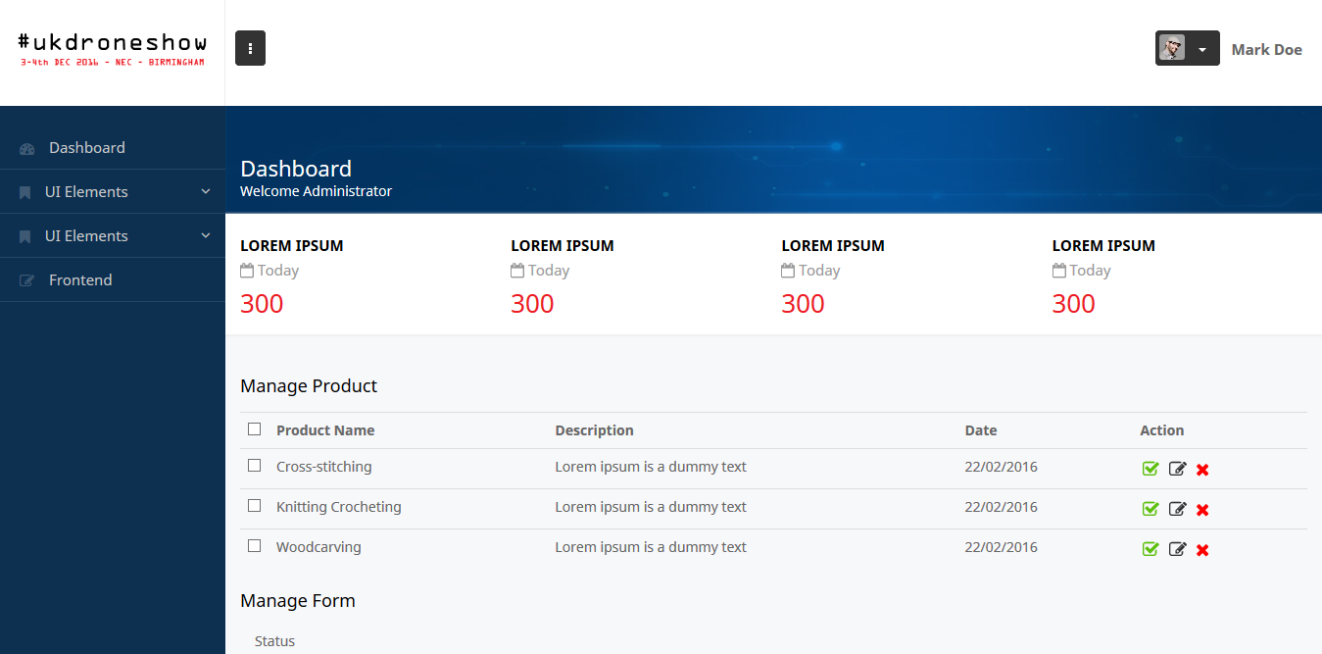The image size is (1322, 654).
Task: Check the Knitting Crocheting row checkbox
Action: (x=255, y=506)
